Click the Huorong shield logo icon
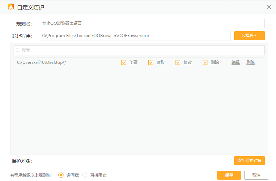 [x=11, y=7]
